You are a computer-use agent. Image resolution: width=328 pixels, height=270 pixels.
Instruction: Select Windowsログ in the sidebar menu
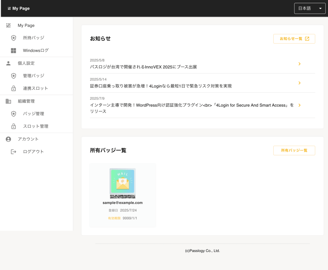point(36,51)
